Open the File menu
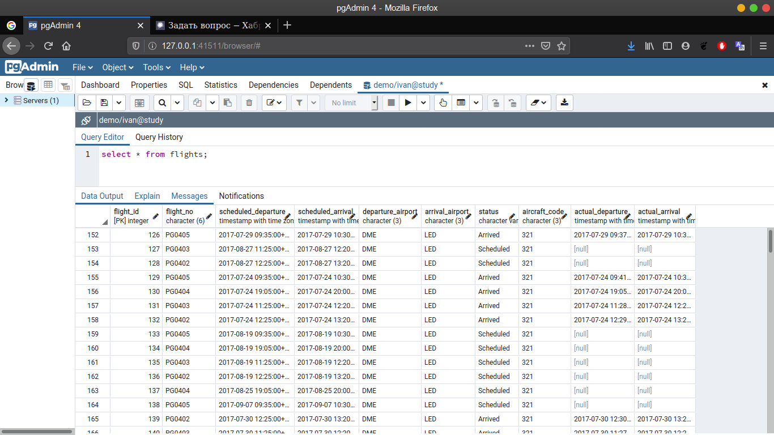774x435 pixels. pyautogui.click(x=82, y=67)
